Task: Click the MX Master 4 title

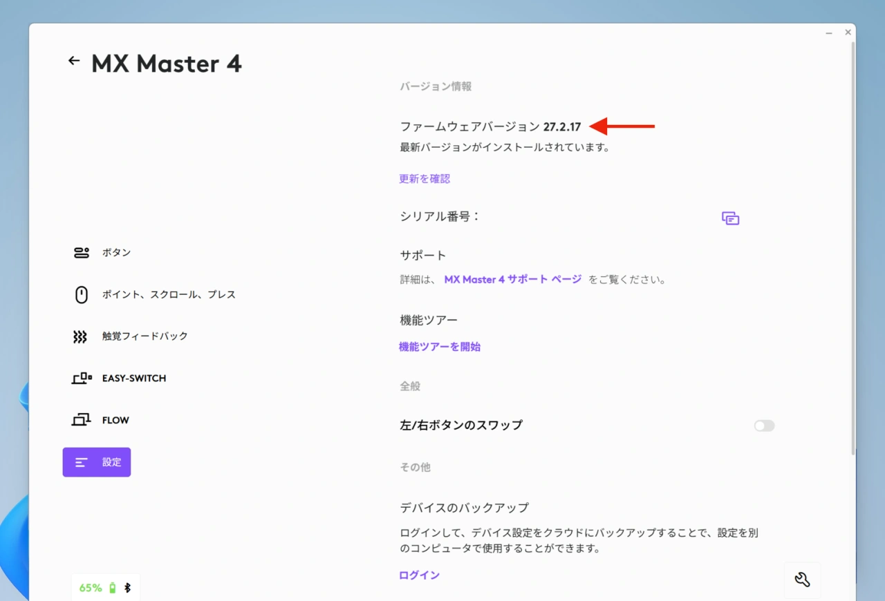Action: (x=167, y=64)
